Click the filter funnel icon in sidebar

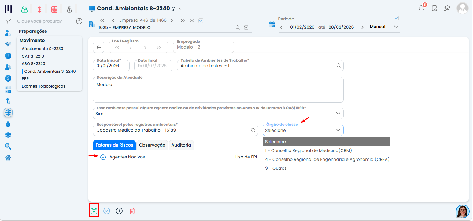click(x=8, y=21)
